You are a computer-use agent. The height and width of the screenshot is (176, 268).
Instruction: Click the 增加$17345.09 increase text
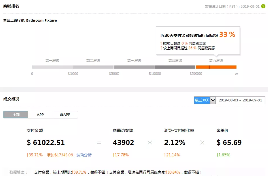tap(60, 155)
